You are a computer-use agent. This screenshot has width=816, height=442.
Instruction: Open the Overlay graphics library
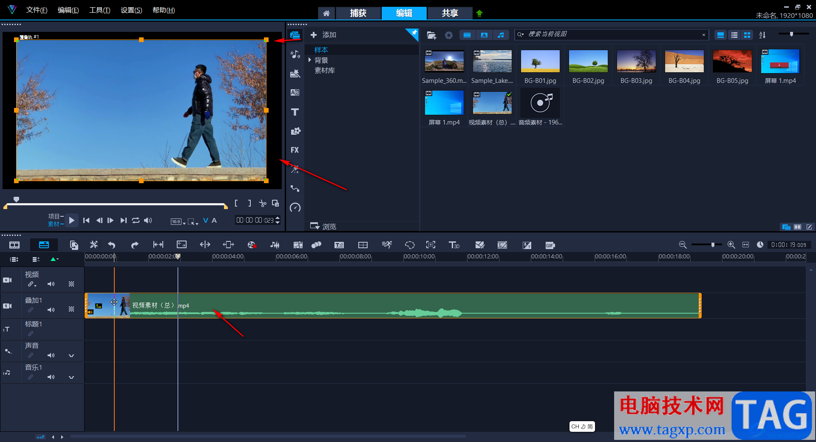coord(295,131)
